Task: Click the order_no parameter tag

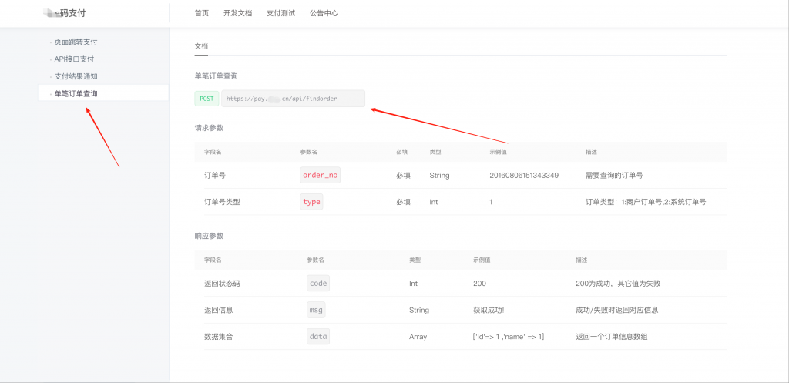Action: click(320, 175)
